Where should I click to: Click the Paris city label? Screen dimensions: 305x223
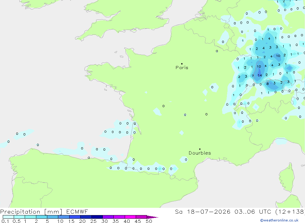pos(182,68)
